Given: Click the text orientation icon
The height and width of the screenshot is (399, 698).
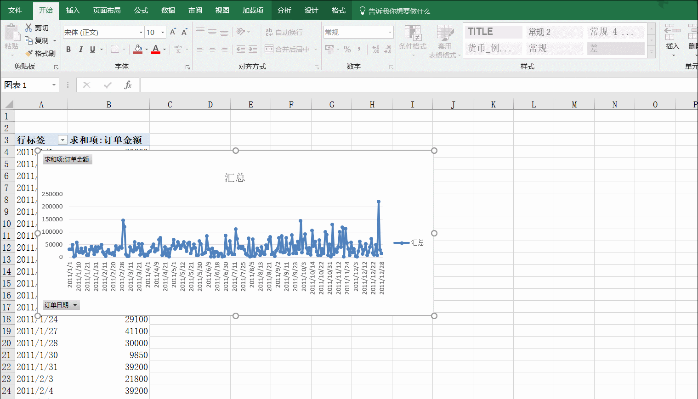Looking at the screenshot, I should point(241,32).
